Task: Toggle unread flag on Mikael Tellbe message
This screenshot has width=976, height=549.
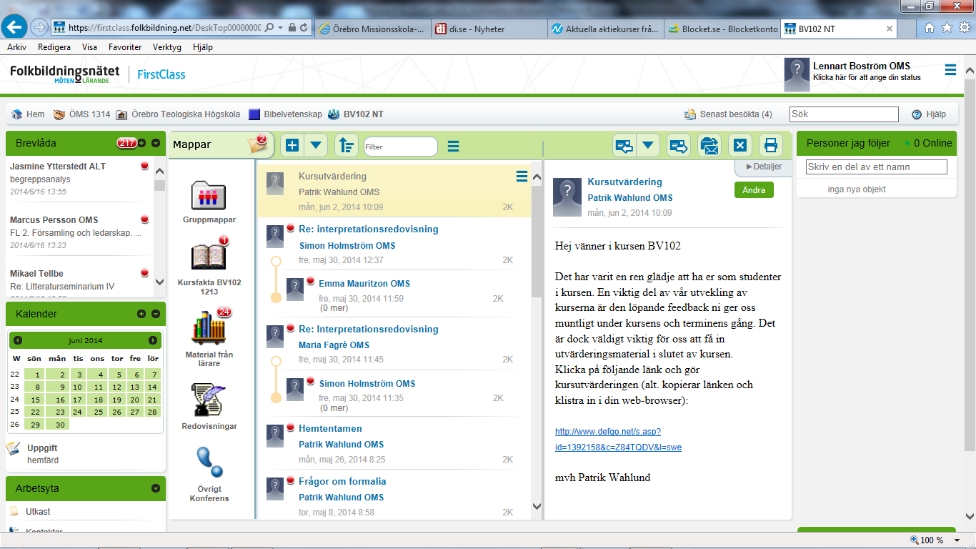Action: pos(144,273)
